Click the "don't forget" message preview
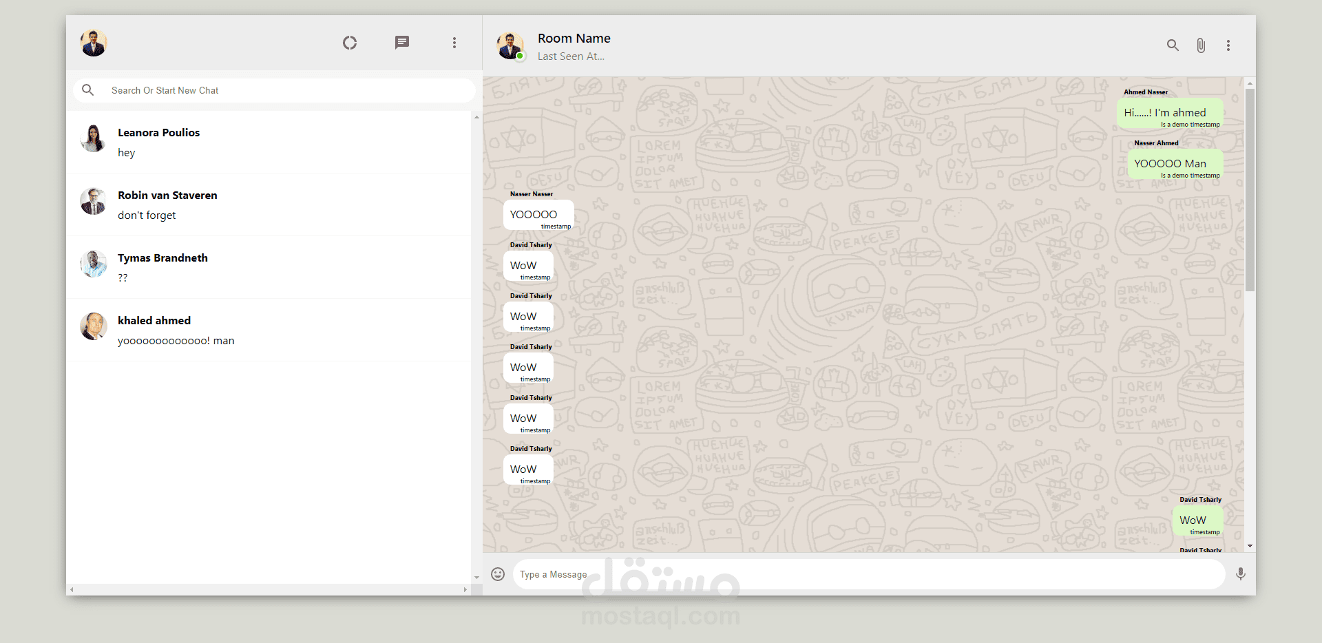Screen dimensions: 1322x643 147,215
